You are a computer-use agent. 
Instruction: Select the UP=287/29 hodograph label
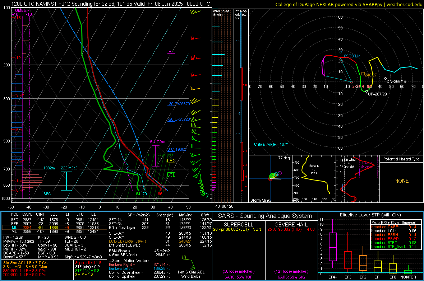(x=377, y=94)
